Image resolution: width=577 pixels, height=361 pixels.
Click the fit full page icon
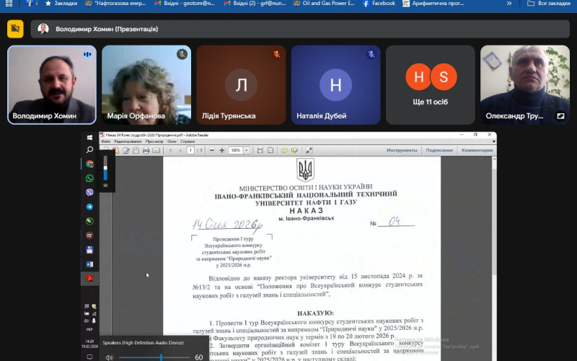pyautogui.click(x=270, y=150)
